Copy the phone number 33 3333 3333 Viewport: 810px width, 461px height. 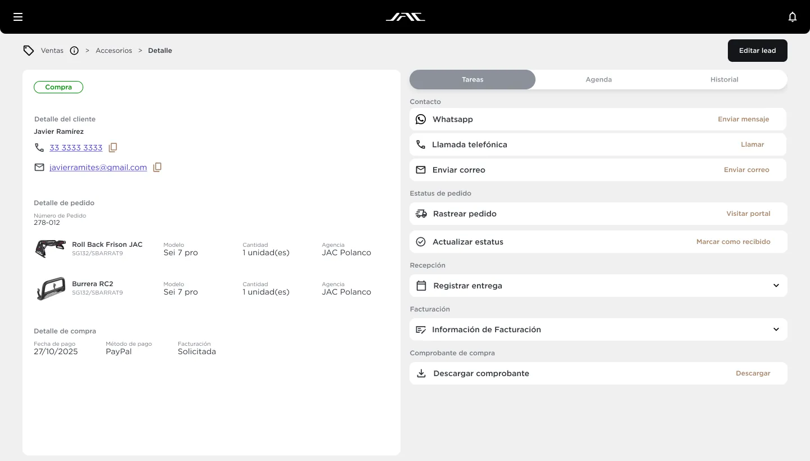click(113, 147)
